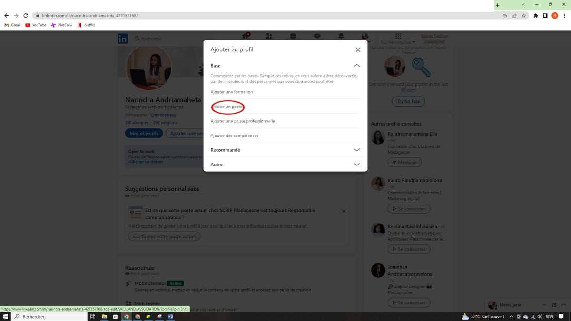Open LinkedIn notifications bell icon
This screenshot has width=571, height=321.
341,36
